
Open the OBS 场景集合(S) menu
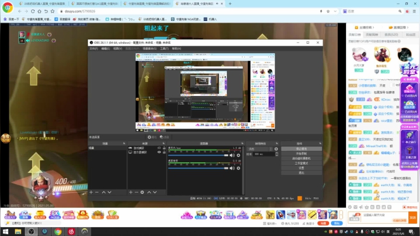tap(149, 48)
